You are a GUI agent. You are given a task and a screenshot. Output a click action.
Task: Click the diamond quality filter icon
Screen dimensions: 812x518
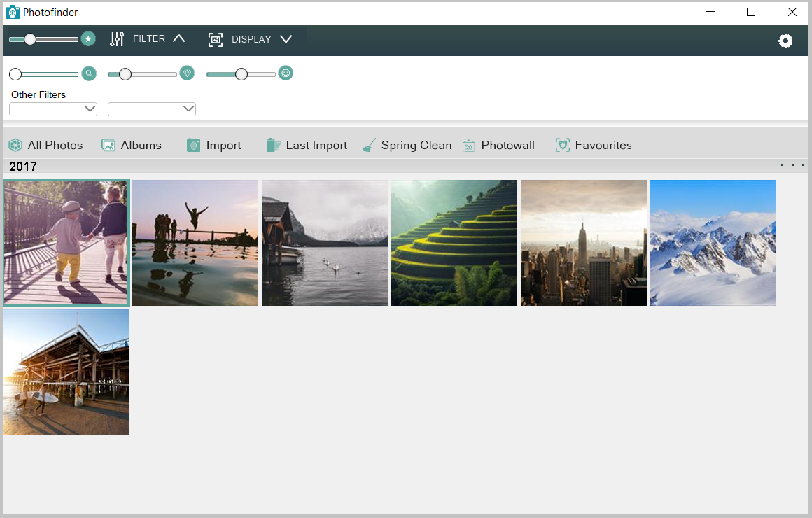point(186,73)
